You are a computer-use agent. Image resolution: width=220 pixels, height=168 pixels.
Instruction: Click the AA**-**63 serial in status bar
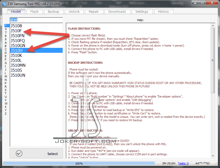pos(202,163)
